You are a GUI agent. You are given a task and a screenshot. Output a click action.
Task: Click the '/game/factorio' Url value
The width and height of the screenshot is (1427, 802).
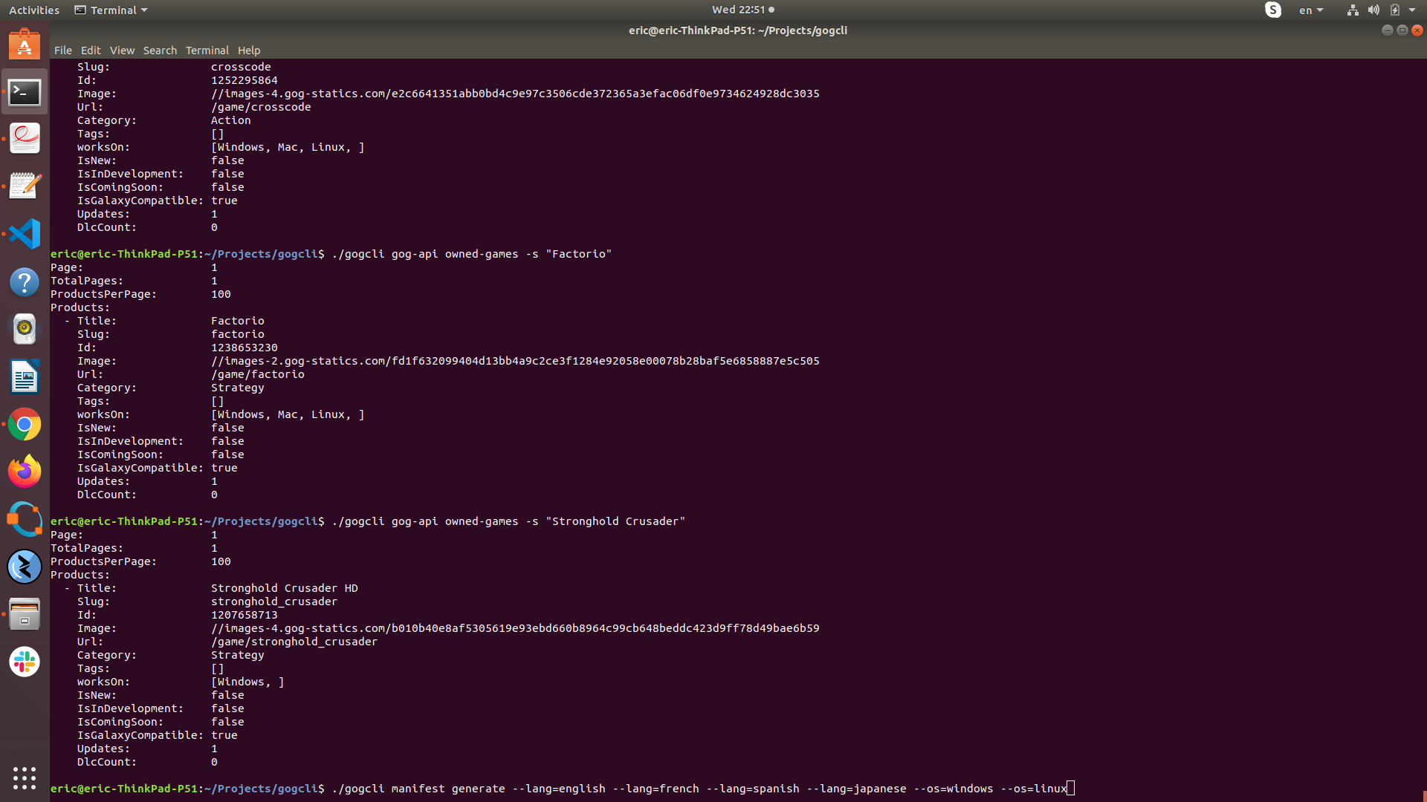[x=258, y=374]
